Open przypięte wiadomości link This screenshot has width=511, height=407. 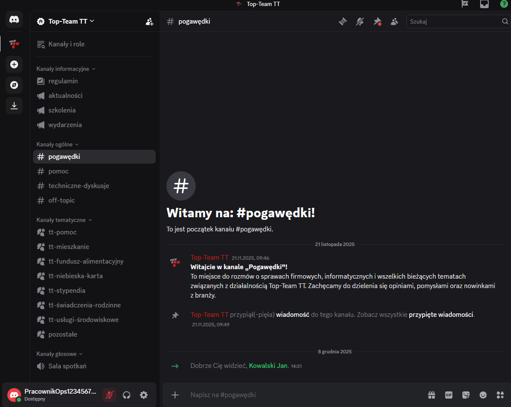tap(441, 315)
